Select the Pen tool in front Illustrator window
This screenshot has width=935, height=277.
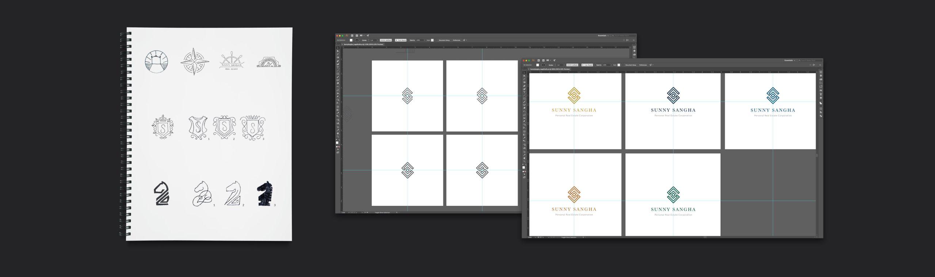524,86
